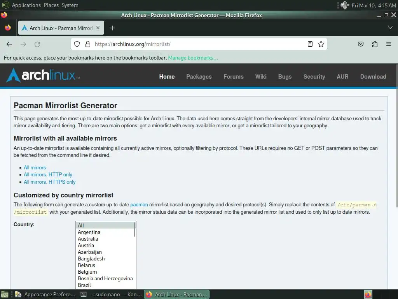Reload the page with the refresh icon
398x299 pixels.
[37, 44]
